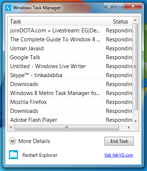
Task: Click Mozilla Firefox's Responding status cell
Action: [117, 102]
